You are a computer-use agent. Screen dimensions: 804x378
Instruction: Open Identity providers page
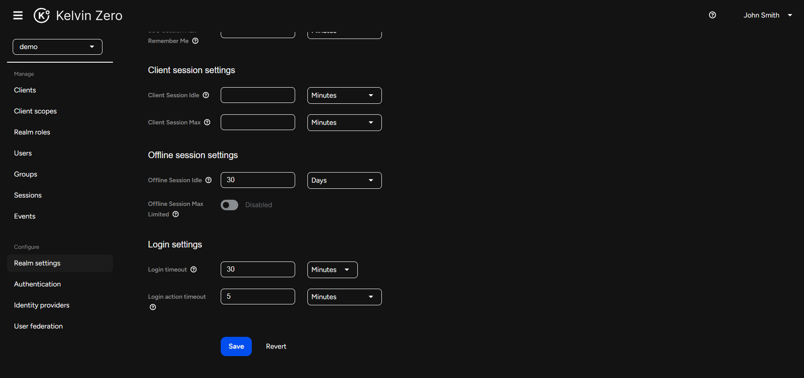point(42,305)
